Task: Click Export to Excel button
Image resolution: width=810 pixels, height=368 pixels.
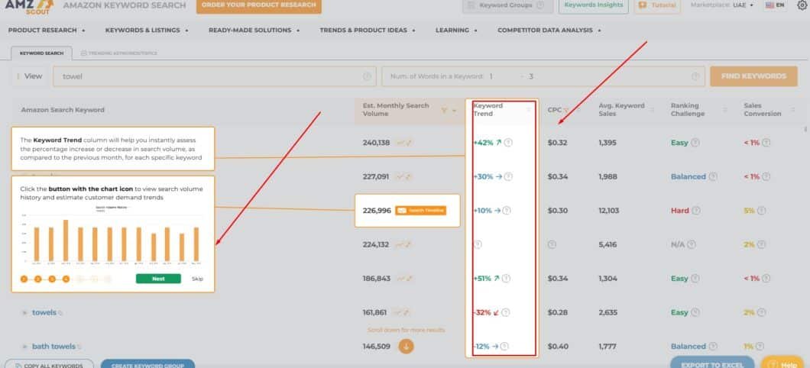Action: click(x=712, y=363)
